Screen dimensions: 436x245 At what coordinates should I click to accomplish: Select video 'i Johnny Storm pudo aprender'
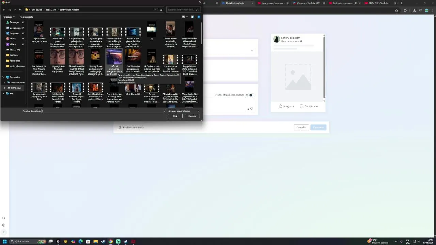coord(95,62)
